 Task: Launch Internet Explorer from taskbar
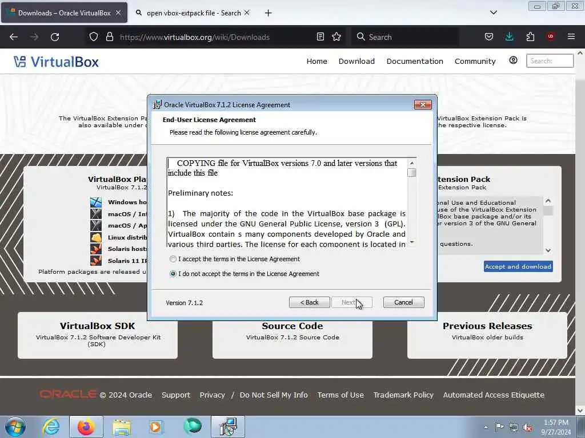point(51,427)
